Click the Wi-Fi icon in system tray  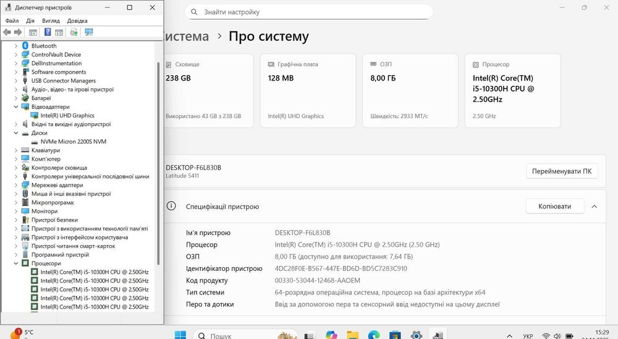pyautogui.click(x=546, y=336)
